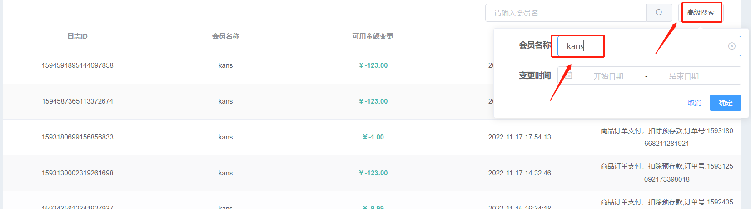Click the ¥-1.00 amount cell
The image size is (751, 209).
(x=373, y=137)
